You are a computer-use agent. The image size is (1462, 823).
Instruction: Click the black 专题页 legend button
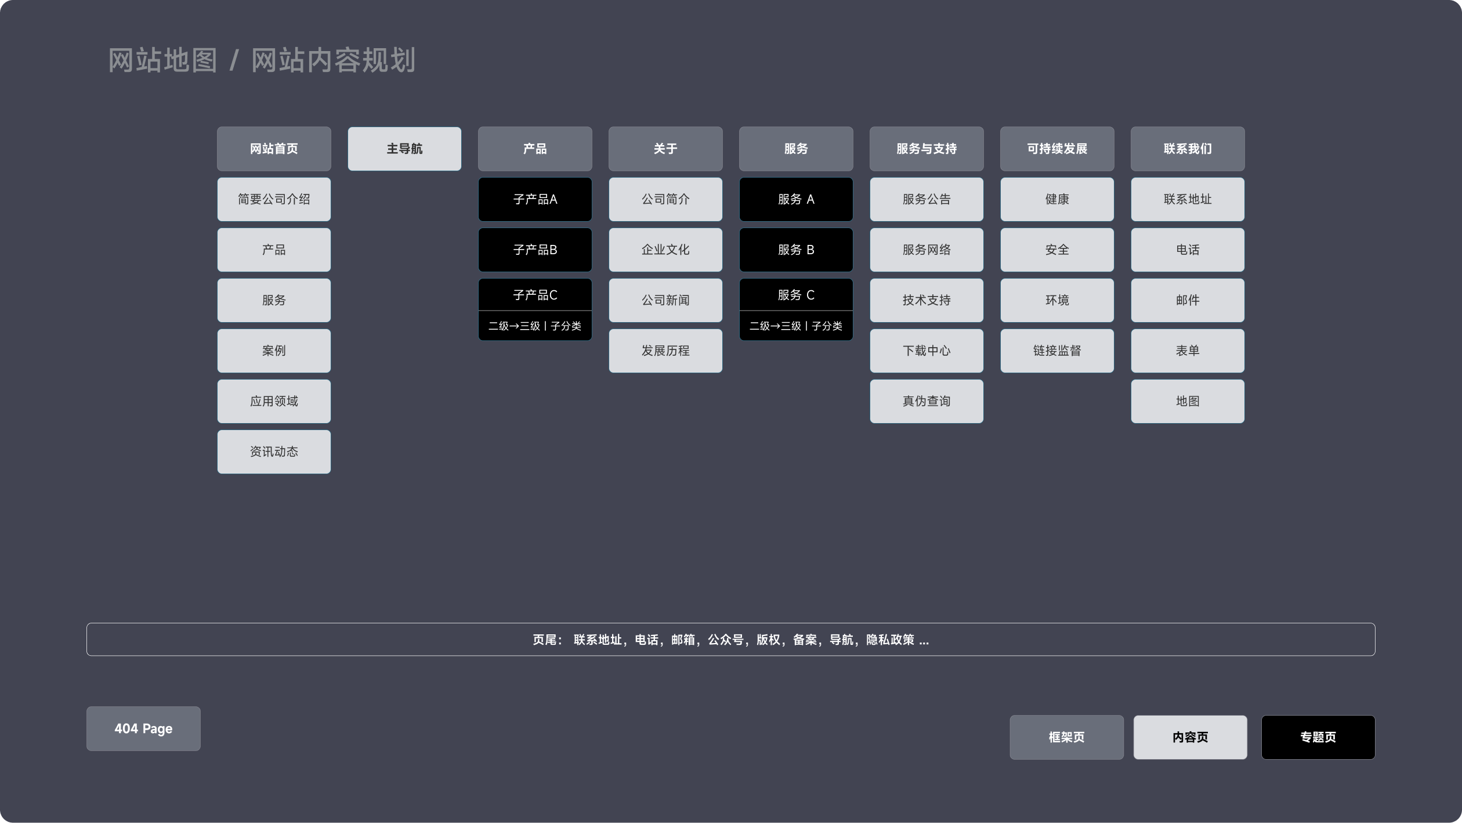pos(1318,737)
